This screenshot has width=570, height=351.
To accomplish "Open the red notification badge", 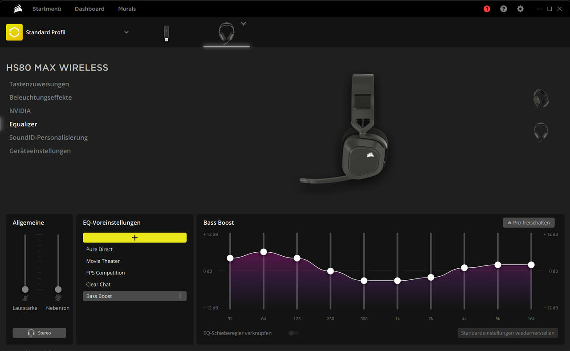I will [487, 9].
